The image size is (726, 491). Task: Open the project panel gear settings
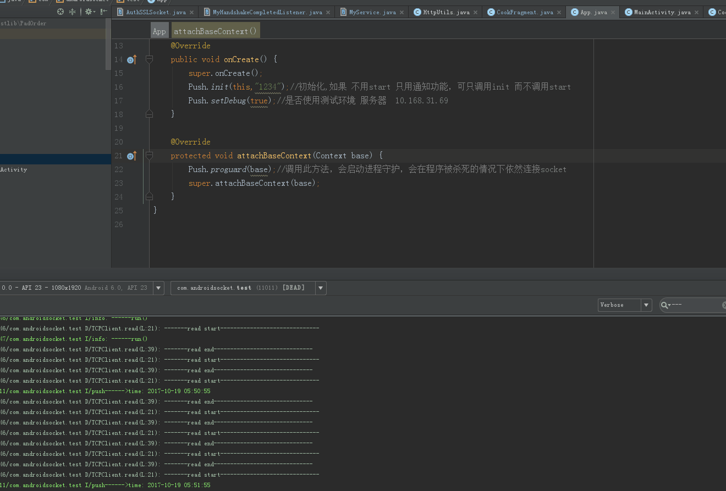pos(88,12)
